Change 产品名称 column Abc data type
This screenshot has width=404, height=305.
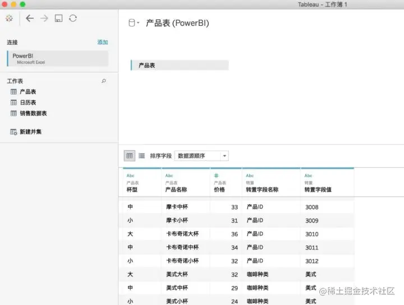click(169, 175)
